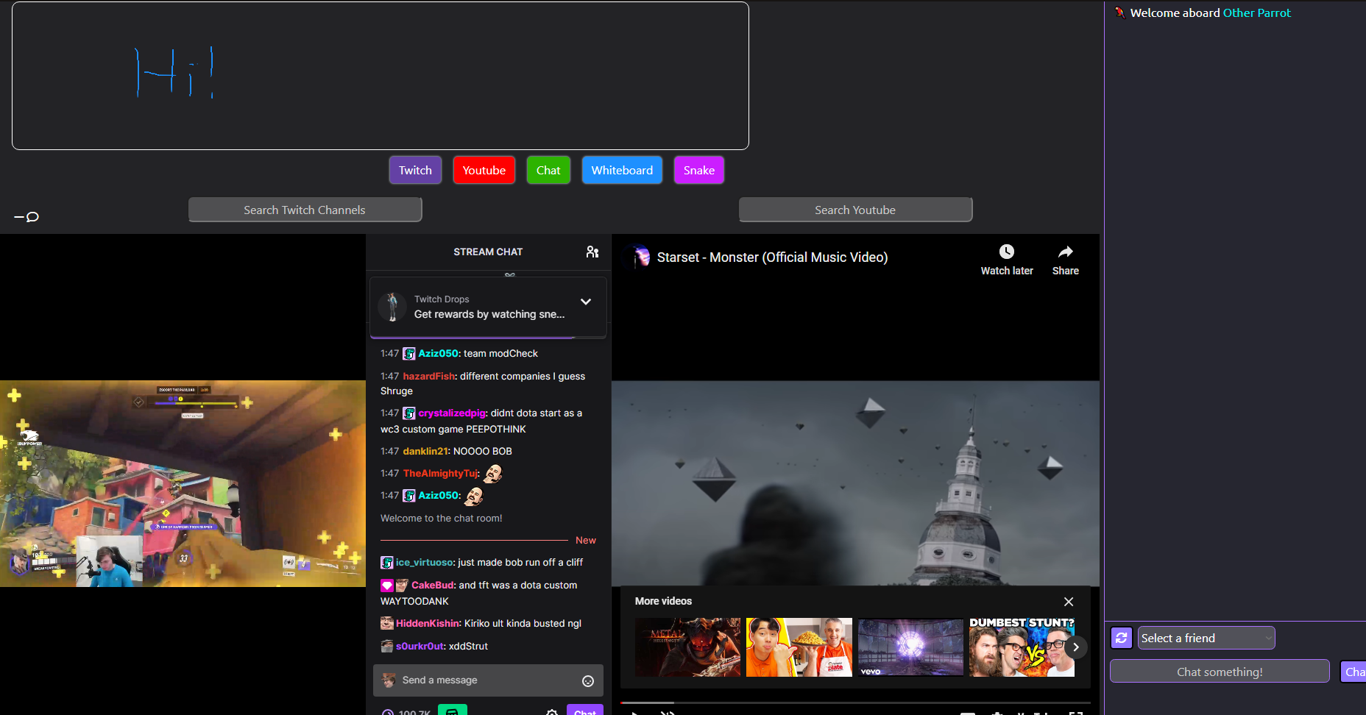1366x715 pixels.
Task: Click hazardFish username in chat
Action: (x=429, y=377)
